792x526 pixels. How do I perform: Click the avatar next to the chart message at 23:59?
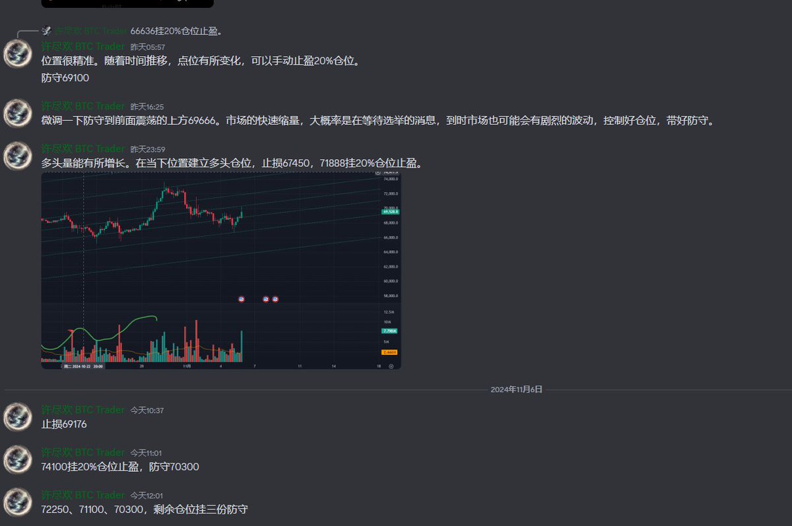click(x=17, y=156)
